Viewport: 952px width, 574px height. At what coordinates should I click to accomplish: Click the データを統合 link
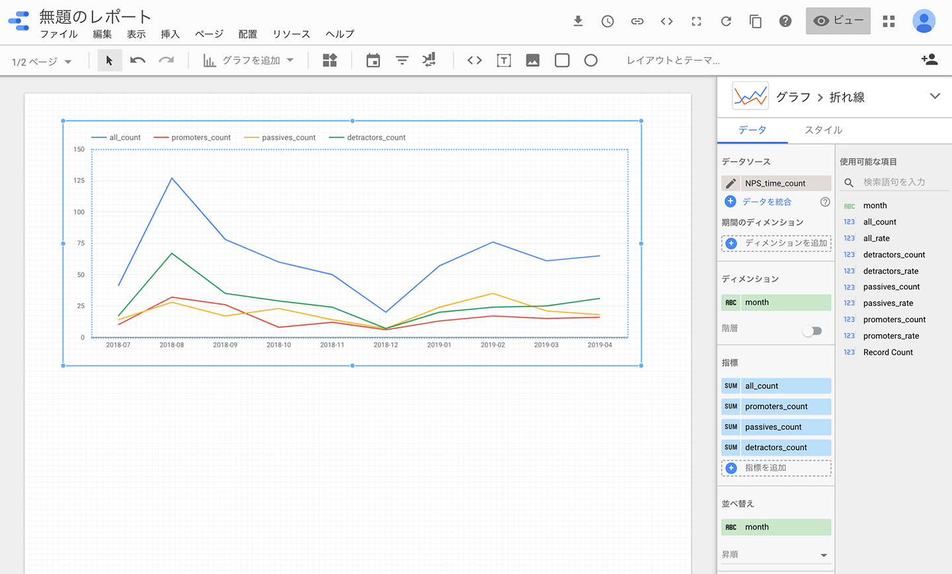tap(766, 202)
